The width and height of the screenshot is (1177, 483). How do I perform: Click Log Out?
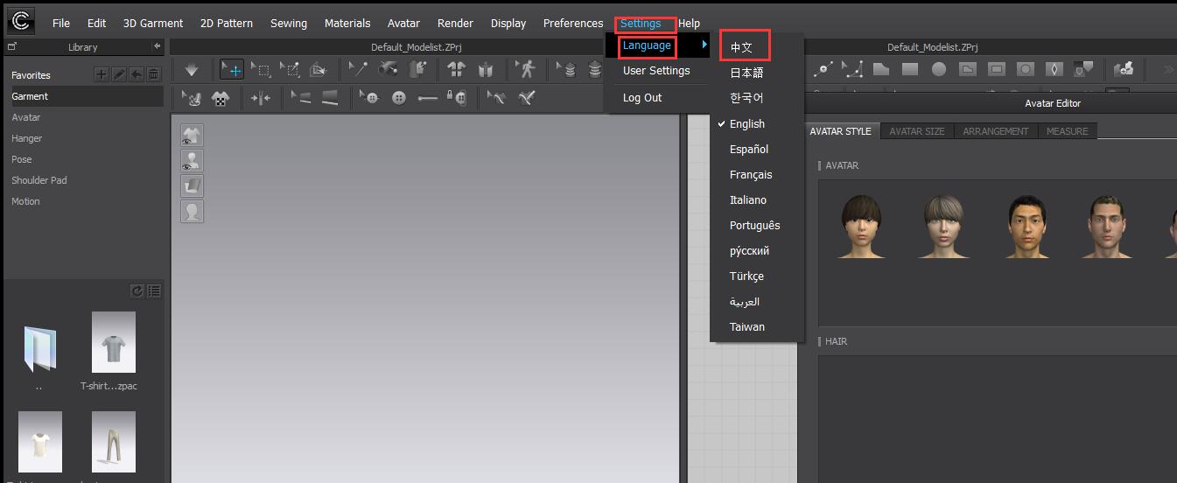click(x=642, y=98)
